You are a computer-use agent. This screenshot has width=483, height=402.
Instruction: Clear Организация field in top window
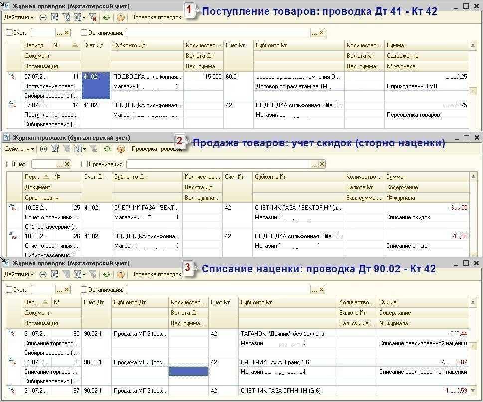point(322,33)
